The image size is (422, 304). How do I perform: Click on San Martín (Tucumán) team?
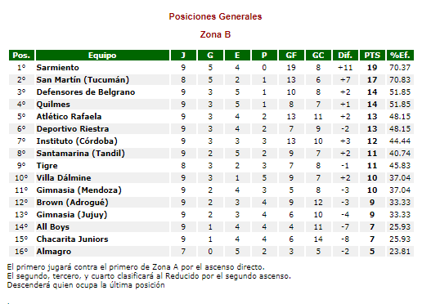(83, 80)
